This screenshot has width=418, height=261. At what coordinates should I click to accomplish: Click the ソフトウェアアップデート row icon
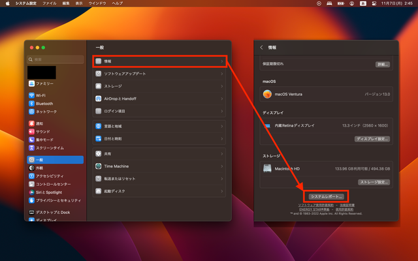pos(99,74)
